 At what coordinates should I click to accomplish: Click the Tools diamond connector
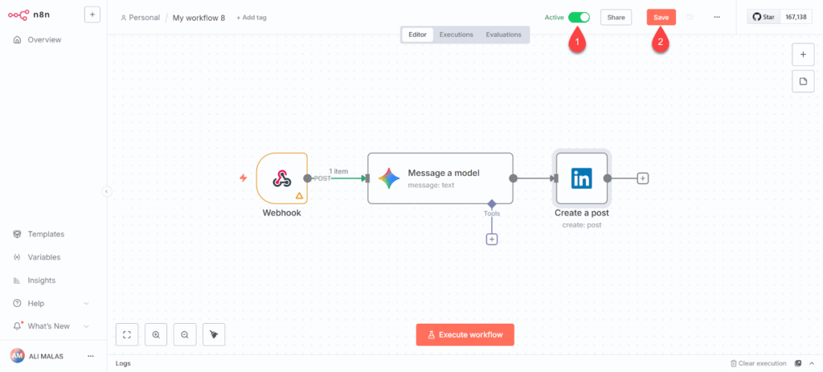tap(492, 203)
